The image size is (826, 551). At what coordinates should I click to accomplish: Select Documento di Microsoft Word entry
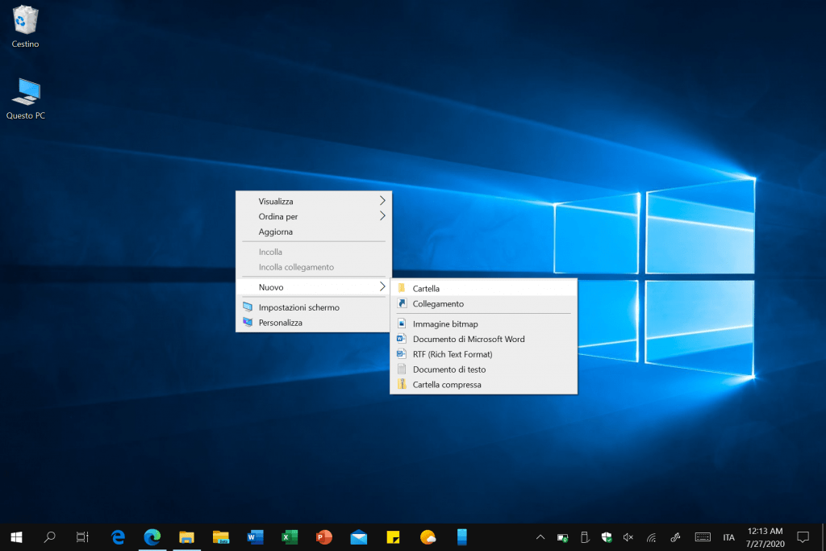(468, 339)
